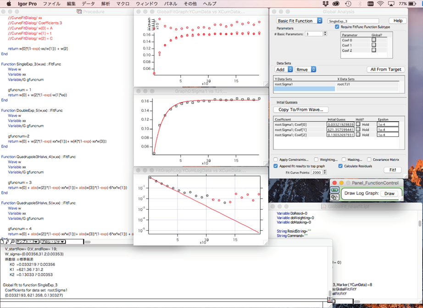Screen dimensions: 423x308
Task: Open the Rmve data sets dropdown
Action: [306, 69]
